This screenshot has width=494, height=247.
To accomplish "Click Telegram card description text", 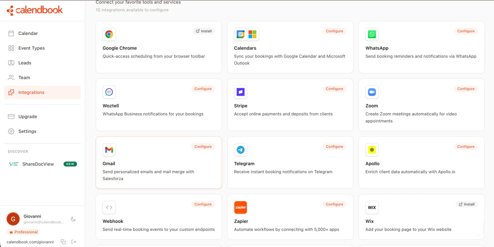I will tap(283, 172).
